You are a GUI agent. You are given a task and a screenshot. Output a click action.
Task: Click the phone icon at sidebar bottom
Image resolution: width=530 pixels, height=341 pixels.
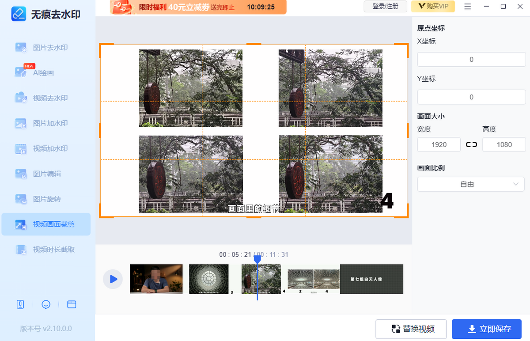pos(20,304)
